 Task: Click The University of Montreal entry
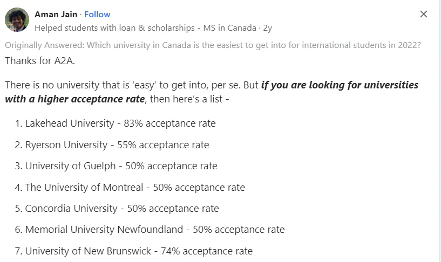(x=130, y=187)
